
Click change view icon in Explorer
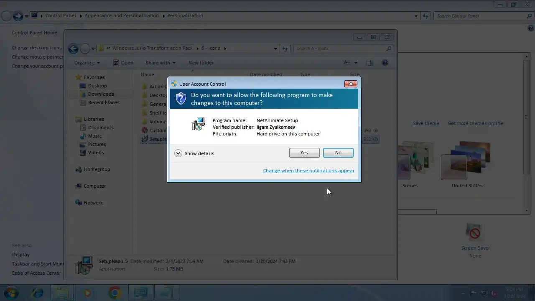coord(347,63)
